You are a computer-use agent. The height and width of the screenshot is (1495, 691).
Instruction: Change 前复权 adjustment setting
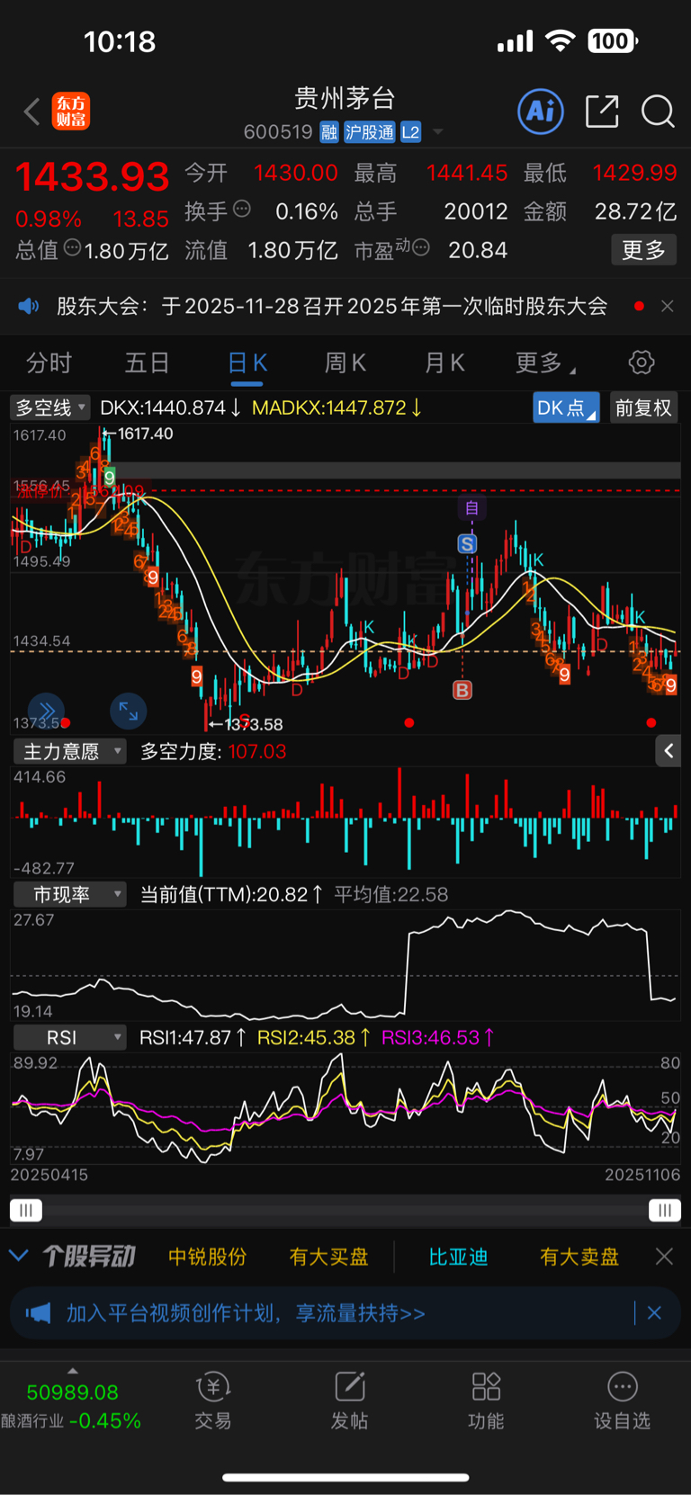coord(643,407)
